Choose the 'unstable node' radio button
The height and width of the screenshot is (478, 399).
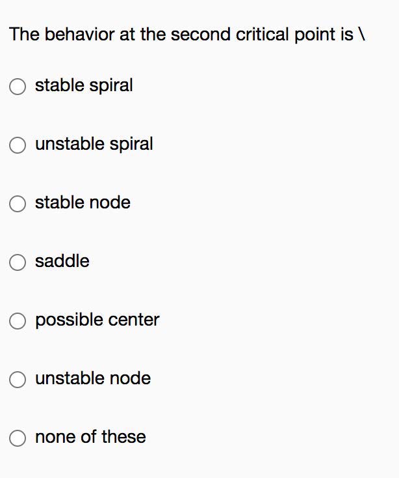[x=18, y=379]
